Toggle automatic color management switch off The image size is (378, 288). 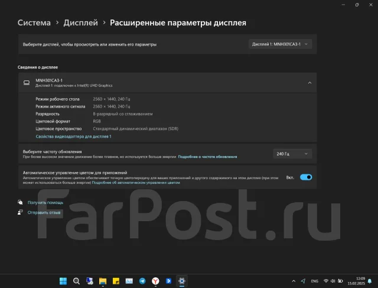tap(306, 177)
